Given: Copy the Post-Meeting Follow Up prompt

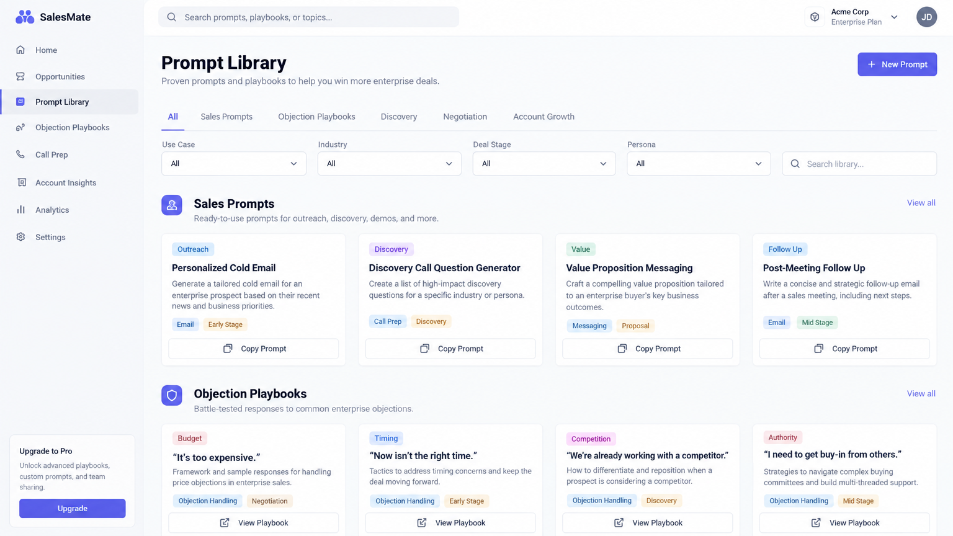Looking at the screenshot, I should (x=844, y=349).
